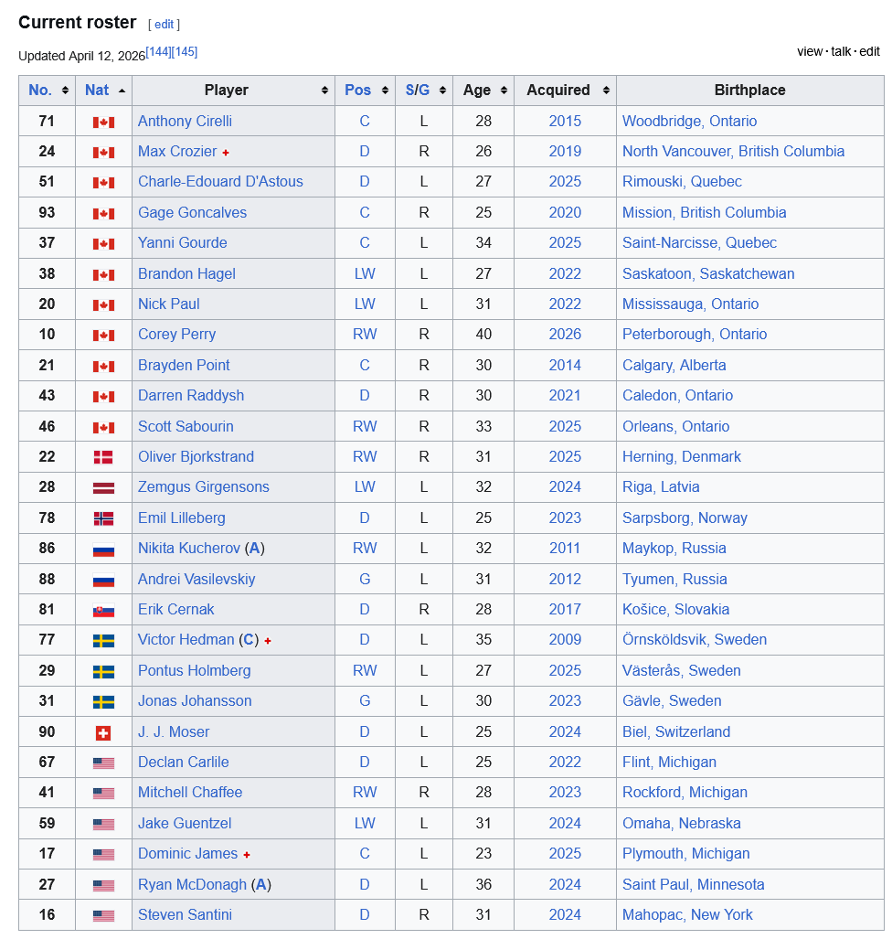Image resolution: width=892 pixels, height=939 pixels.
Task: Sort roster by the No. column arrows
Action: [65, 91]
